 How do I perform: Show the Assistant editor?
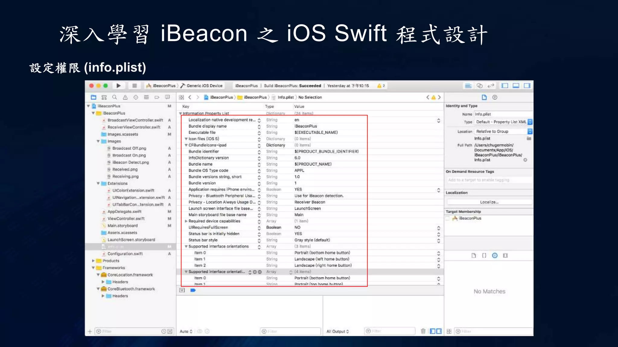[x=479, y=86]
